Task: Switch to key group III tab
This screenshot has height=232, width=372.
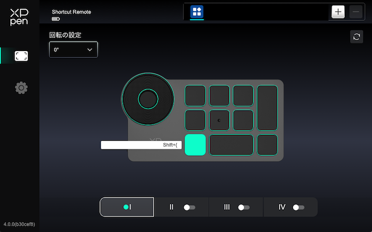Action: pyautogui.click(x=227, y=207)
